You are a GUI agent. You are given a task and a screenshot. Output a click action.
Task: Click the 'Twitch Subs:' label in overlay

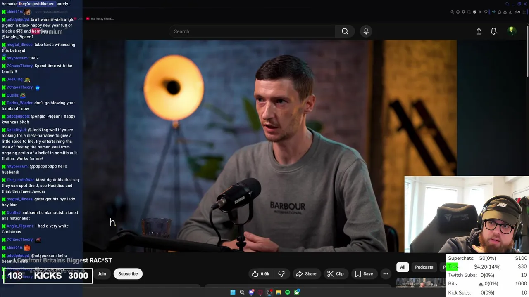(462, 275)
